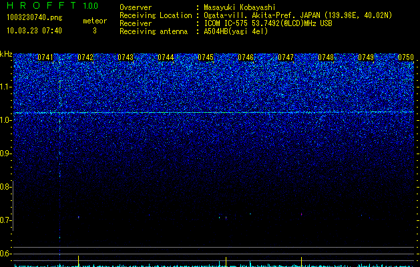Click the 0741 time label
420x267 pixels.
click(45, 57)
